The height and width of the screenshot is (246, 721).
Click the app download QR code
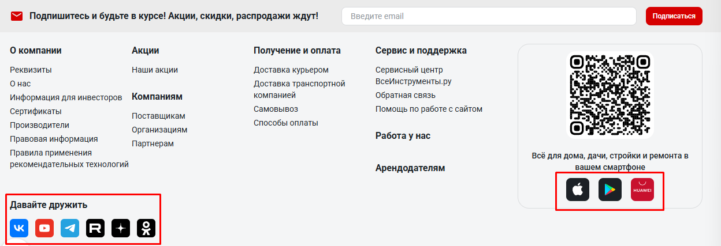click(610, 95)
